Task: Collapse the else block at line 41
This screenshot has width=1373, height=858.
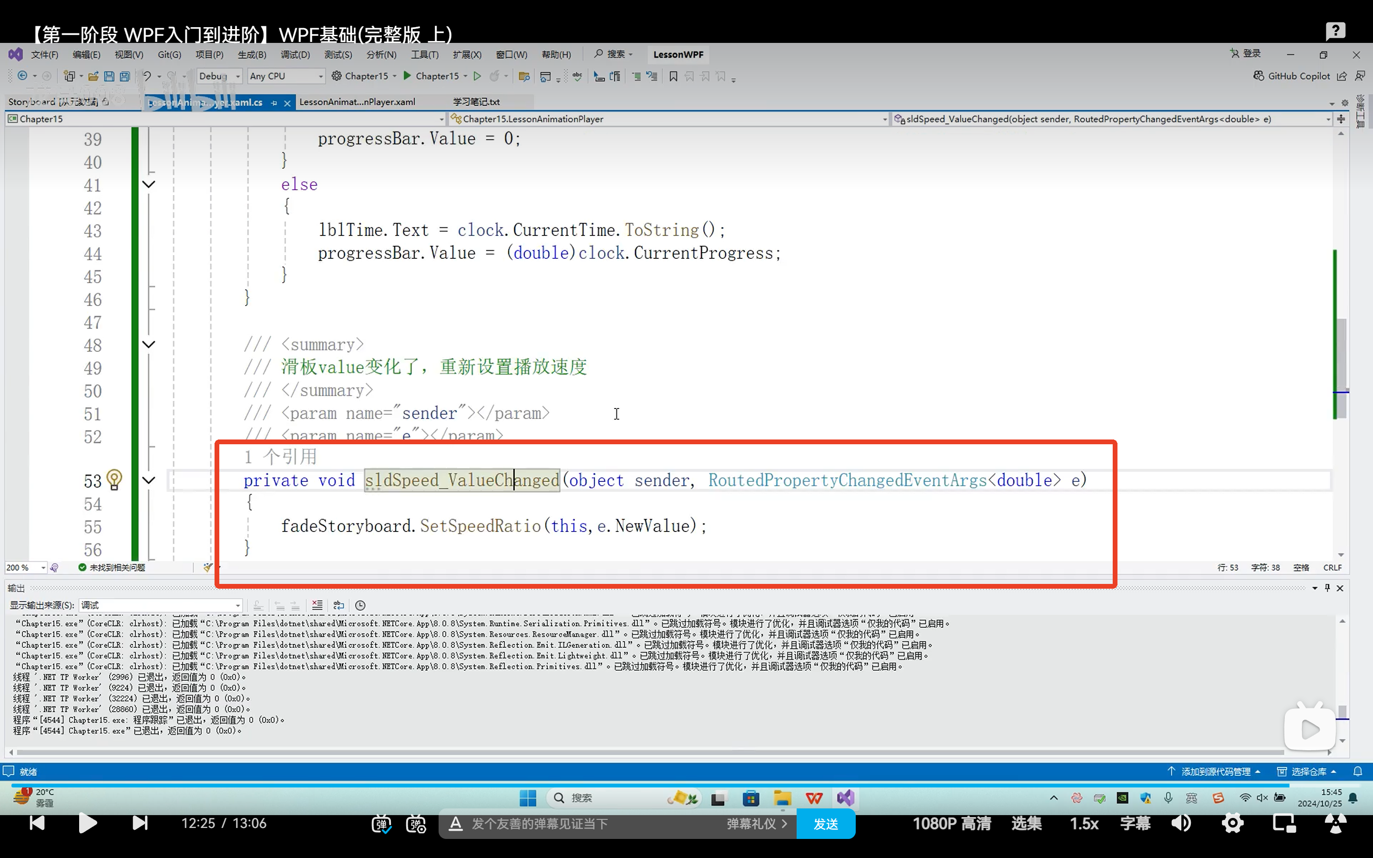Action: pyautogui.click(x=149, y=184)
